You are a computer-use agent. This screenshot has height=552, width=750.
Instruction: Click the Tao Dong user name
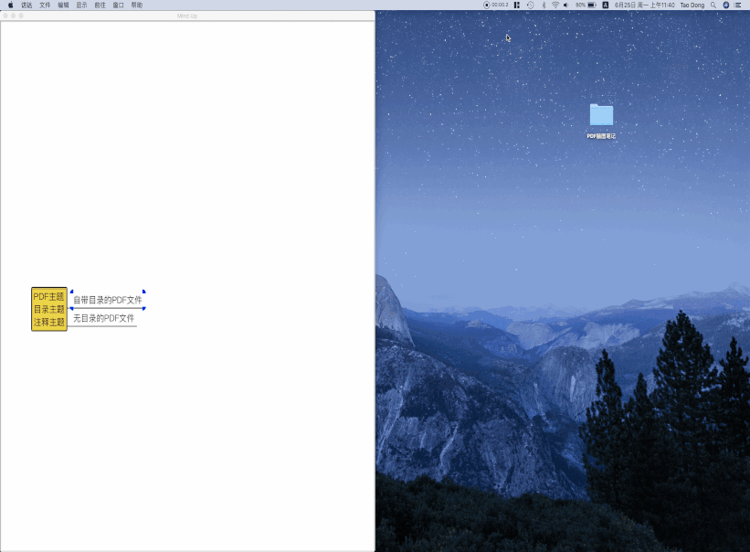(692, 5)
